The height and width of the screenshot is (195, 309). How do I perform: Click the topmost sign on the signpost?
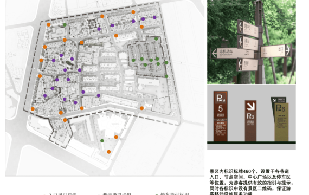click(x=248, y=29)
